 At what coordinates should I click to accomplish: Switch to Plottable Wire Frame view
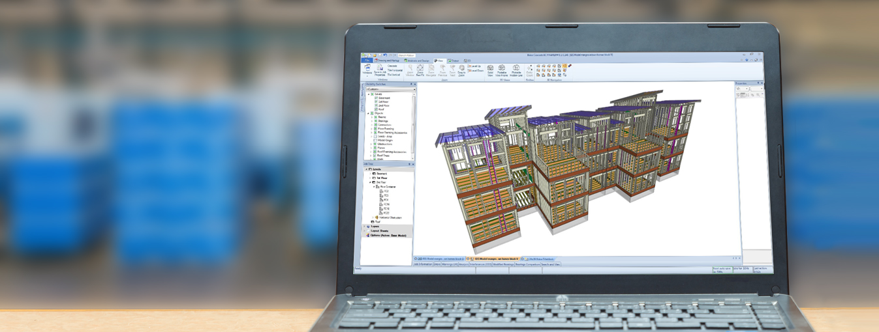tap(502, 71)
